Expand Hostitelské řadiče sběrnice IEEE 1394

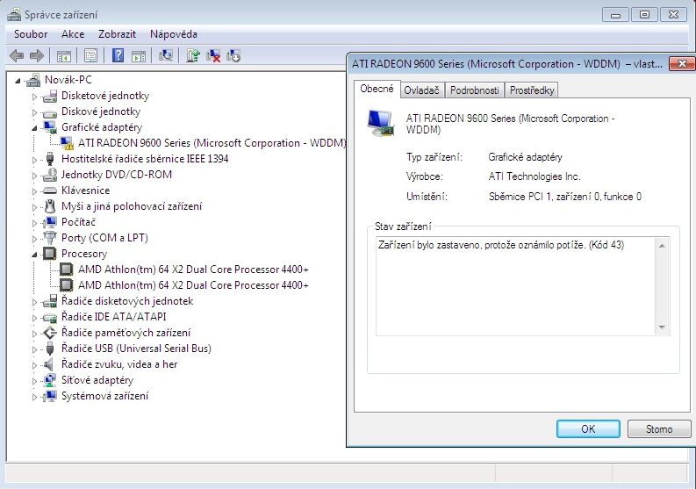[34, 160]
